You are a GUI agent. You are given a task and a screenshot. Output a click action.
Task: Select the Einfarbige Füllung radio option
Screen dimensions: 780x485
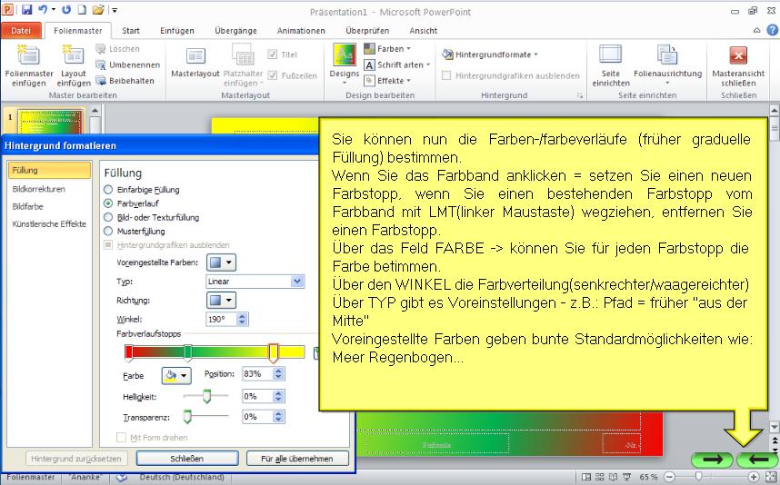(x=109, y=190)
